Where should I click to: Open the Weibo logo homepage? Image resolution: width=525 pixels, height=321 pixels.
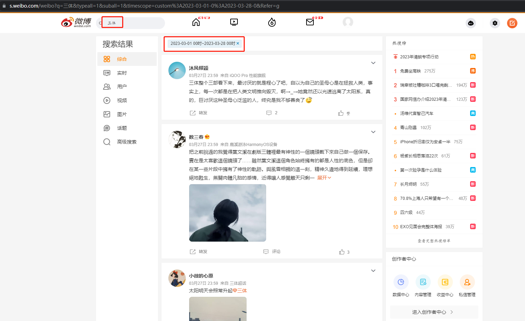point(76,22)
